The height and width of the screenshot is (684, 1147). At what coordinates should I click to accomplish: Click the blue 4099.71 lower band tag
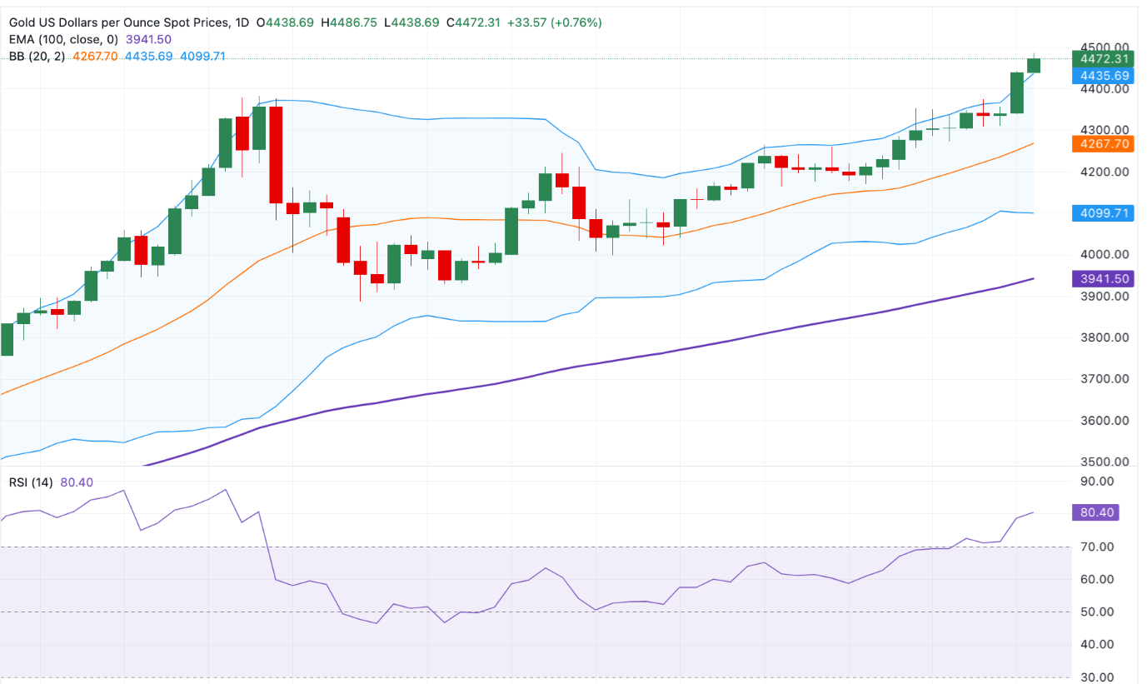click(1104, 213)
